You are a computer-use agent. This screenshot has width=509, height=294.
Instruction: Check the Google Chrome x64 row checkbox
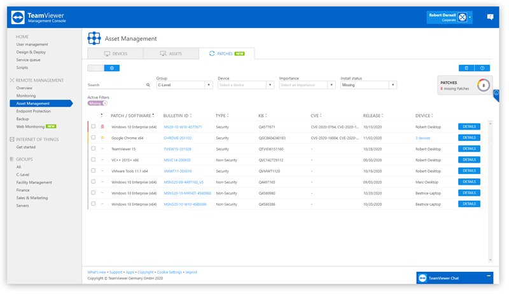point(94,137)
